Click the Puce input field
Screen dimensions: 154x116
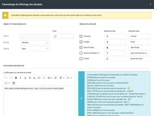pyautogui.click(x=63, y=36)
